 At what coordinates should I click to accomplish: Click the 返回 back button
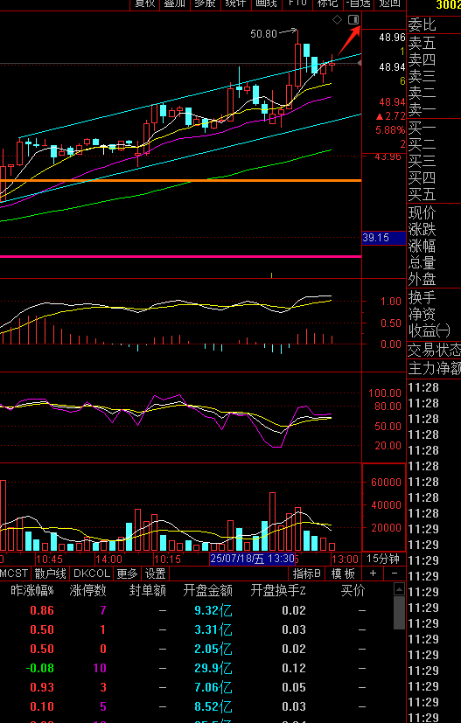pos(390,3)
